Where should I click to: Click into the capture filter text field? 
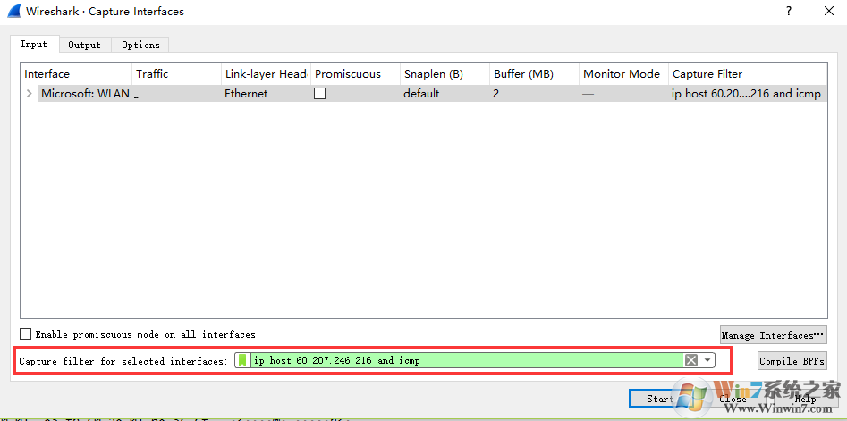point(467,360)
